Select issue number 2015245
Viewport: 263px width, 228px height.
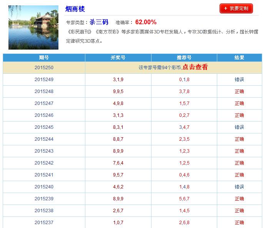coord(44,127)
